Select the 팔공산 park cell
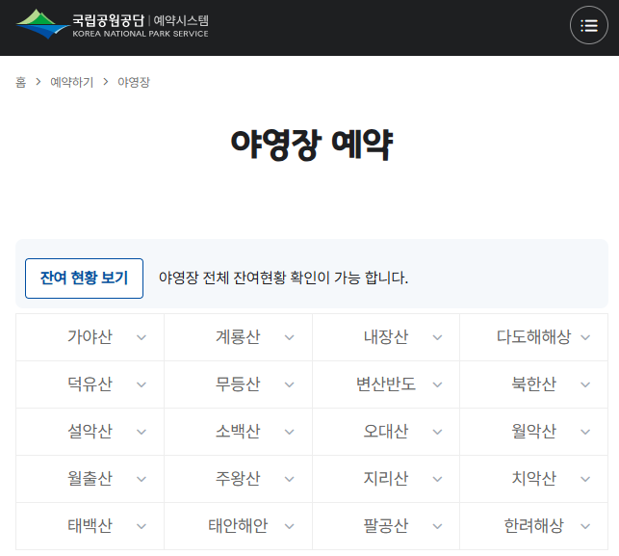Viewport: 619px width, 556px height. [386, 526]
